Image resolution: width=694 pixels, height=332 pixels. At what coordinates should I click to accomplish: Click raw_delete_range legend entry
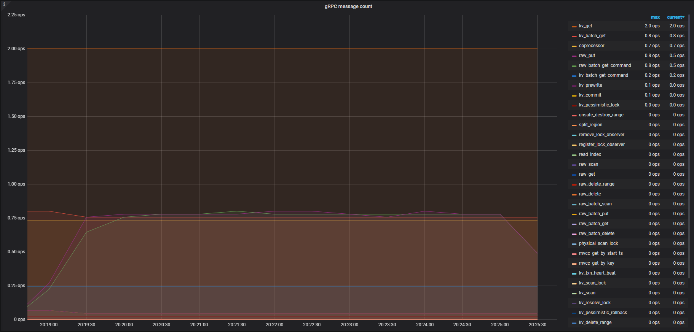click(x=597, y=184)
